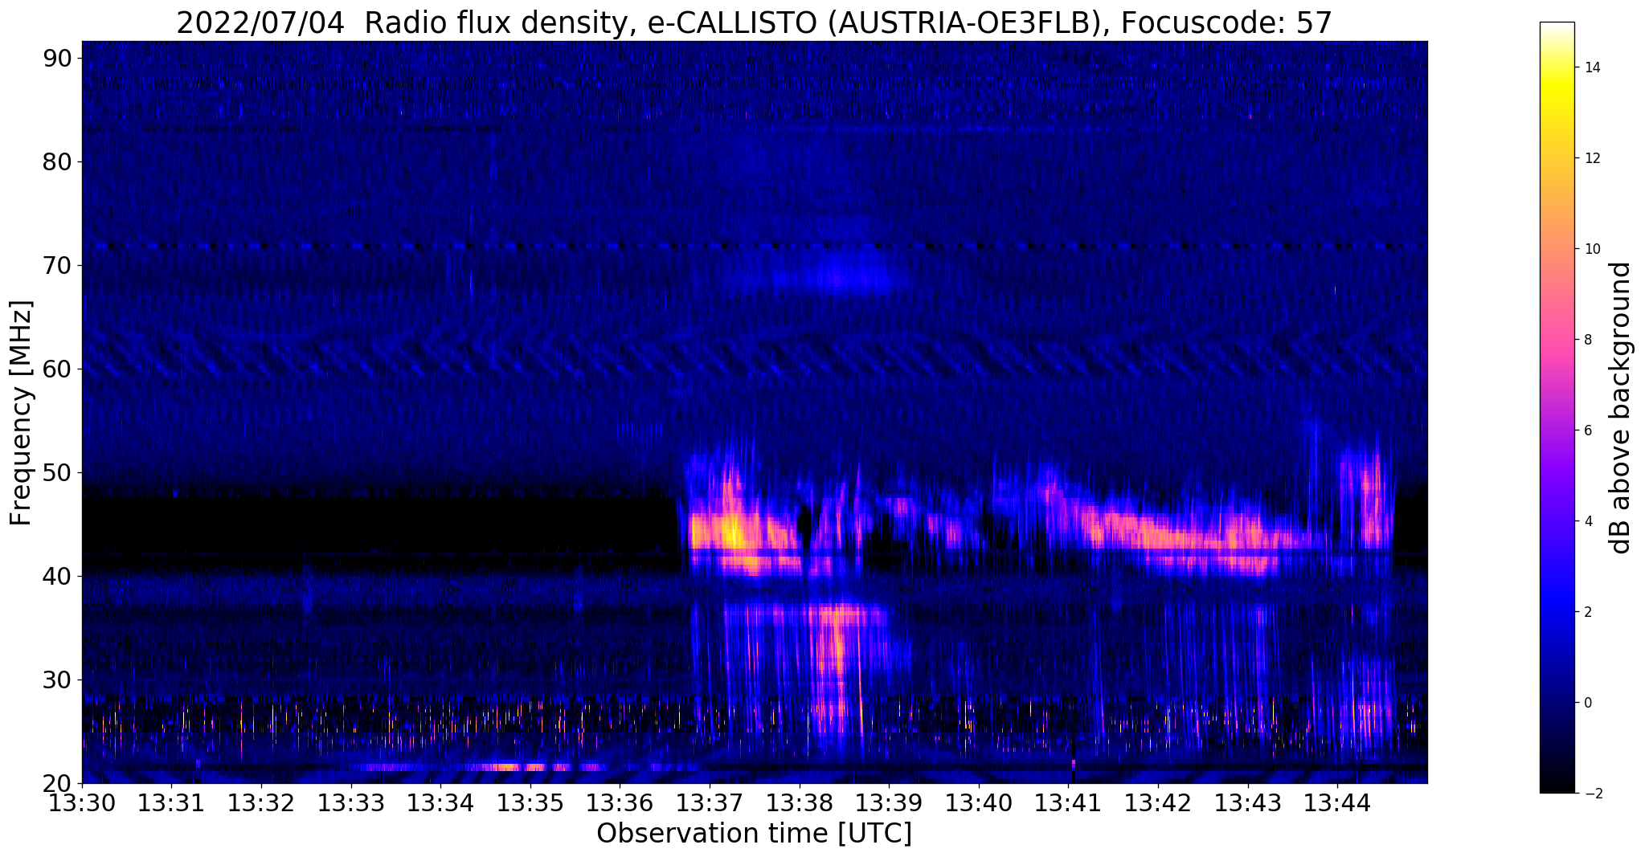1645x857 pixels.
Task: Click the 13:30 time tick label
Action: (82, 803)
